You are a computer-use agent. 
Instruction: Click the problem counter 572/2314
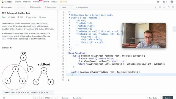pos(48,98)
